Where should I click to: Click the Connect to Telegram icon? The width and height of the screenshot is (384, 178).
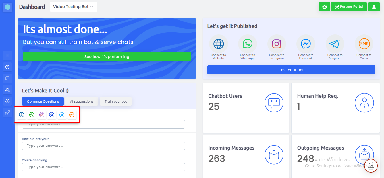pos(335,44)
